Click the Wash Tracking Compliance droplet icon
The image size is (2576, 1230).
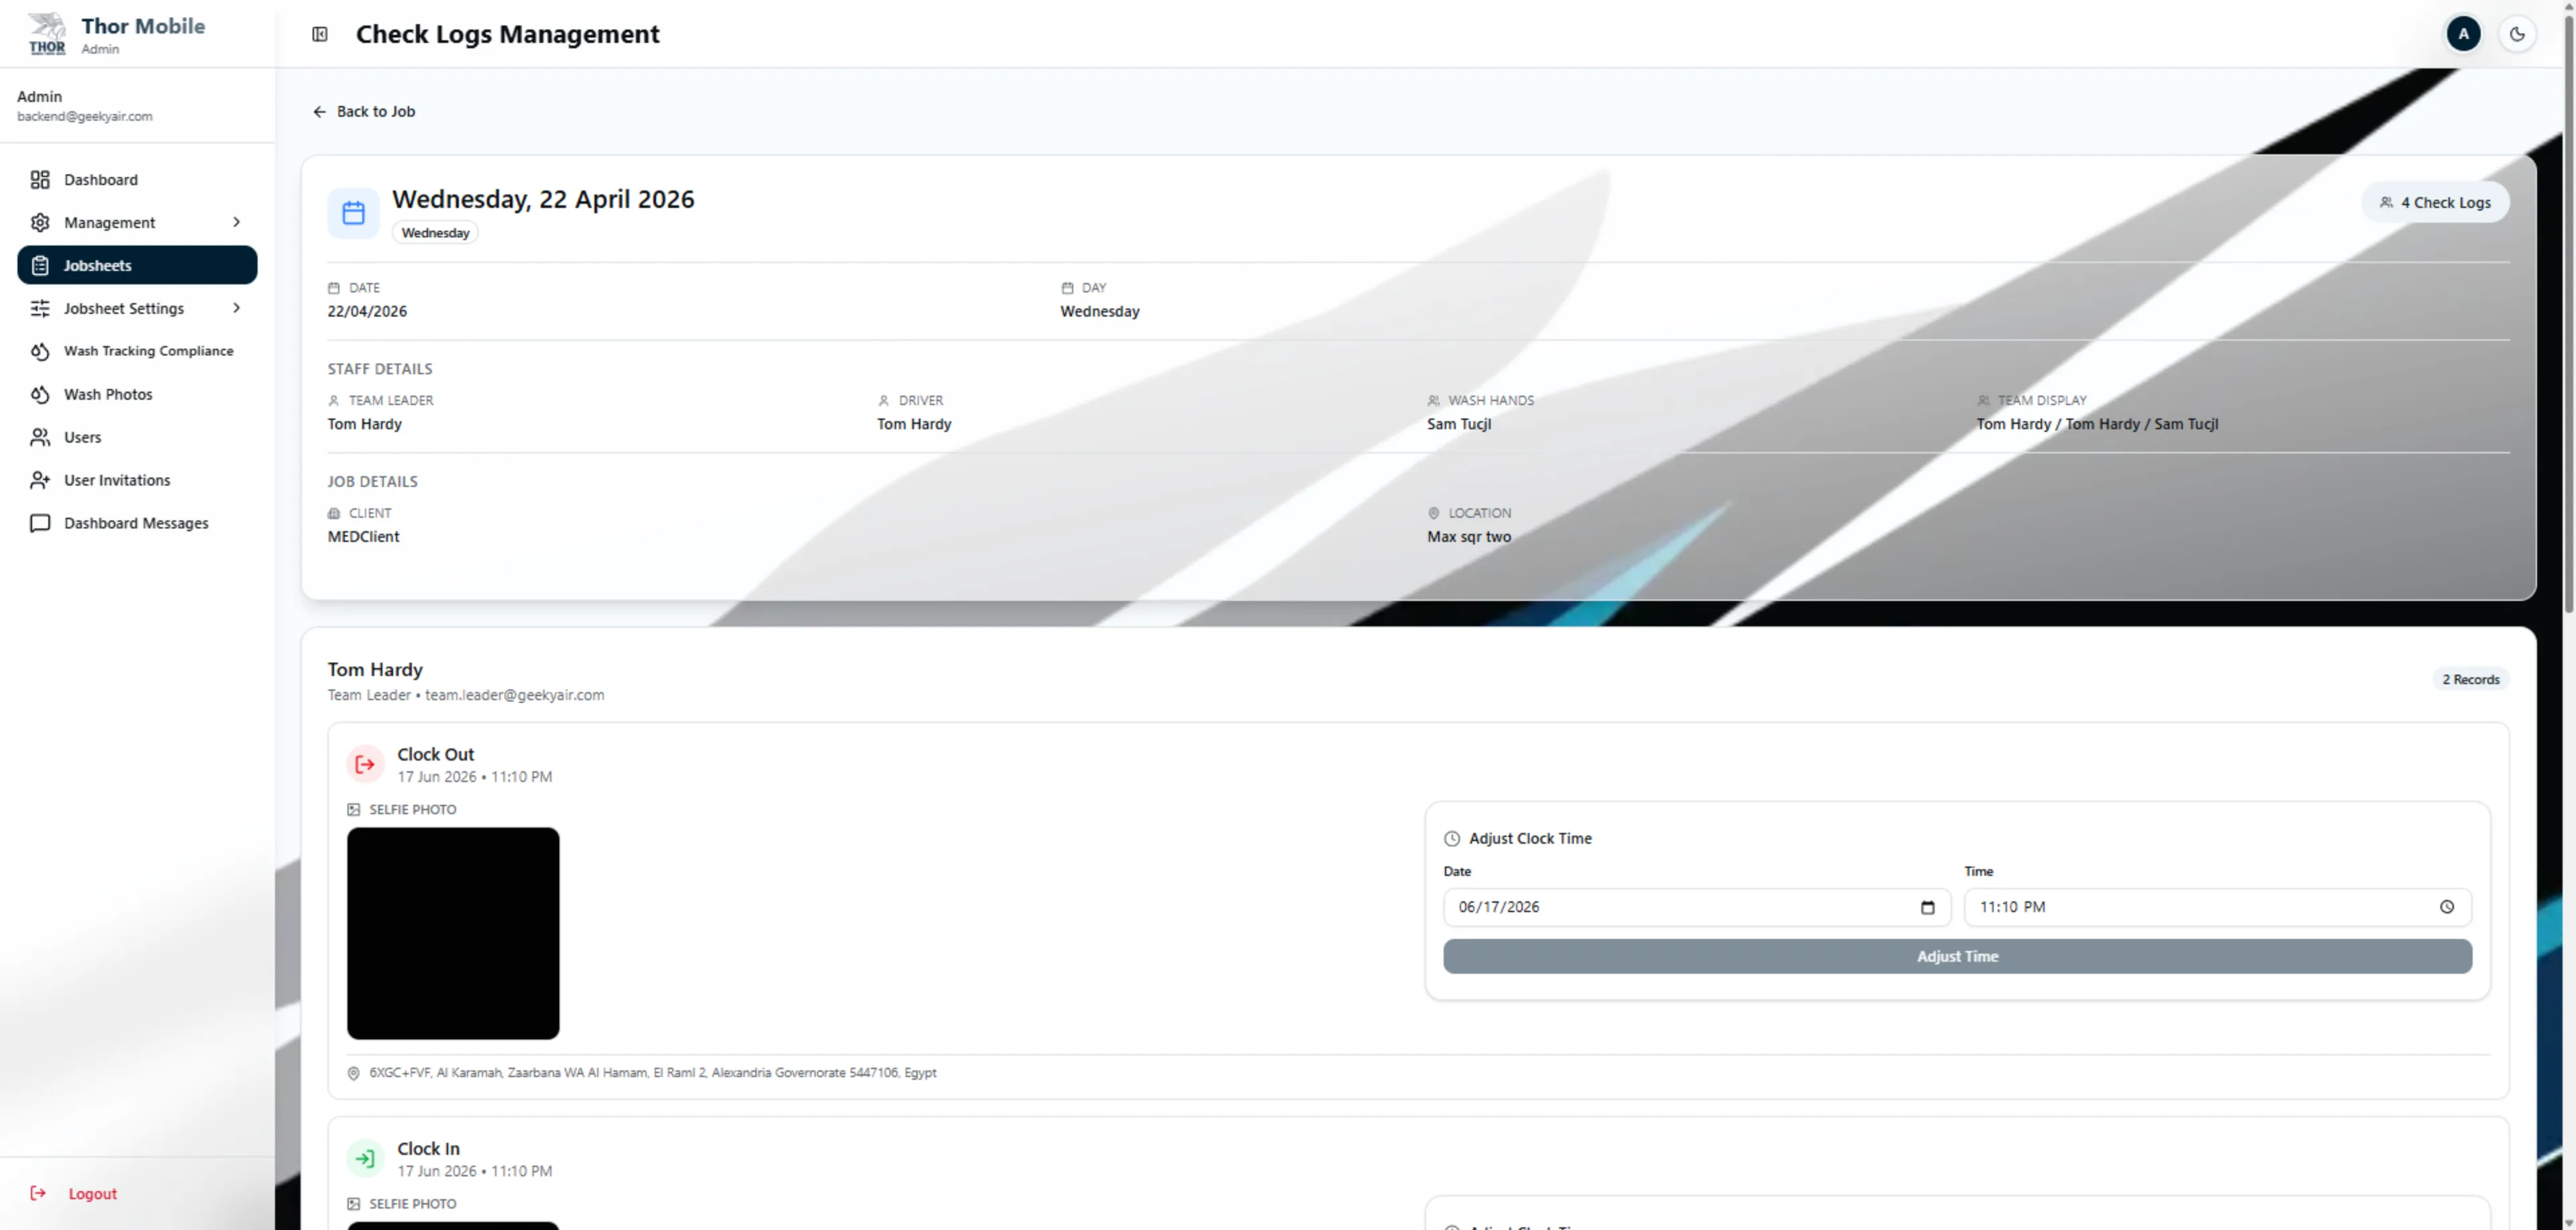click(40, 351)
